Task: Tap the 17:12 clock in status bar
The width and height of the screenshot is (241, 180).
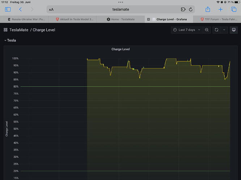Action: pos(4,2)
